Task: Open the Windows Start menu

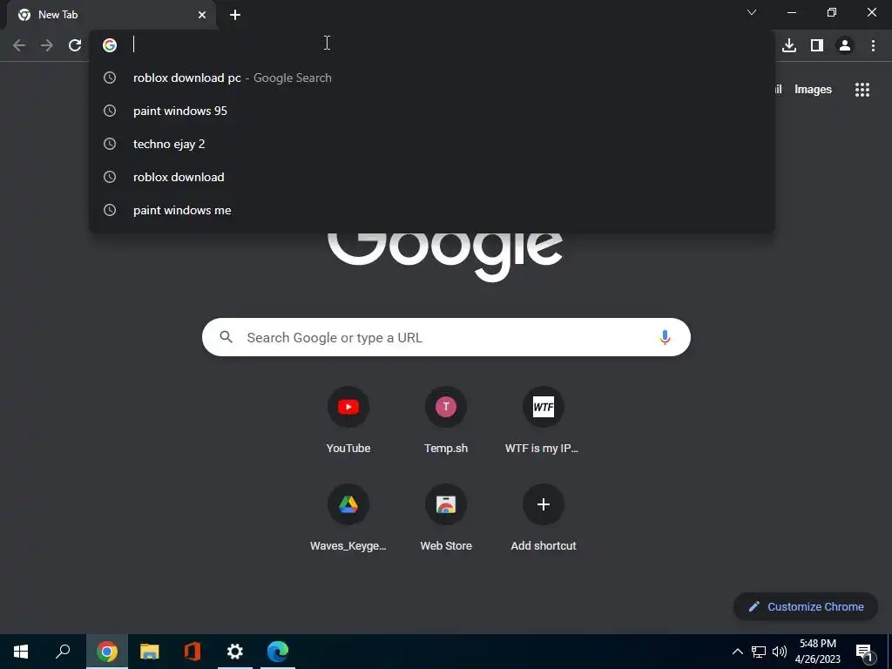Action: tap(21, 652)
